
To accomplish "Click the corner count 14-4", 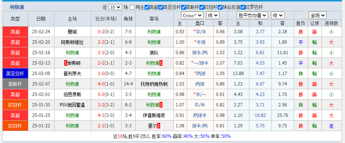I will point(128,84).
